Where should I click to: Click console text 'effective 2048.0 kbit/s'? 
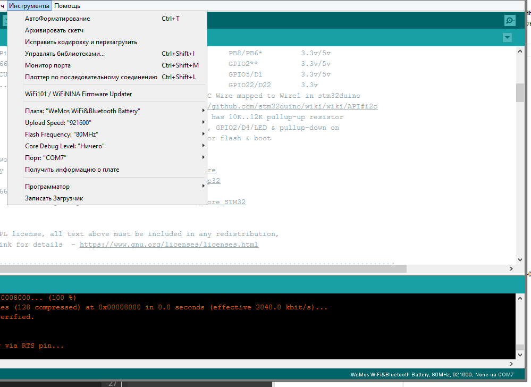(x=266, y=307)
